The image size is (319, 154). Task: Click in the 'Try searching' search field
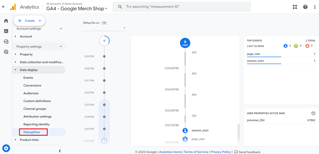tap(182, 7)
